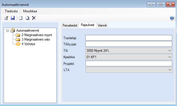Click the Tilityyppi input field
177x106 pixels.
click(129, 44)
